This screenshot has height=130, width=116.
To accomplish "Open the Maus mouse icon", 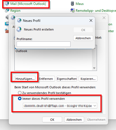I will point(72,4).
